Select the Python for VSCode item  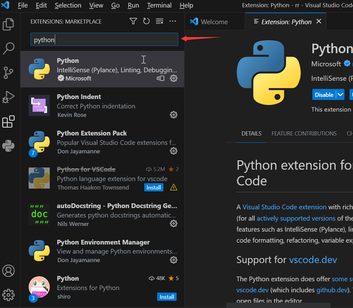click(x=102, y=178)
